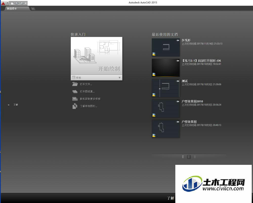Toggle the pin for the 测试 document
Screen dimensions: 253x203
click(178, 81)
